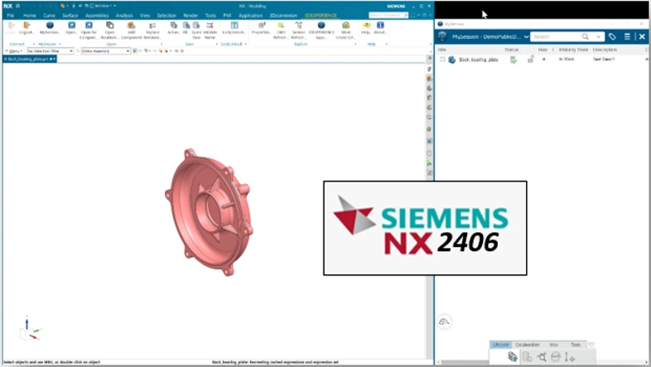This screenshot has height=367, width=651.
Task: Open the hamburger menu in MySession panel
Action: click(x=627, y=36)
